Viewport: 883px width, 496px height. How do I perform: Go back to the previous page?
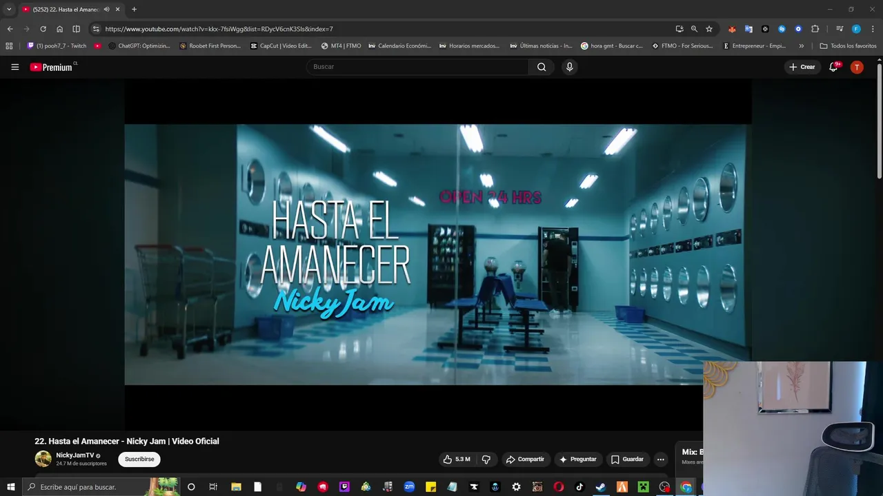pos(10,29)
